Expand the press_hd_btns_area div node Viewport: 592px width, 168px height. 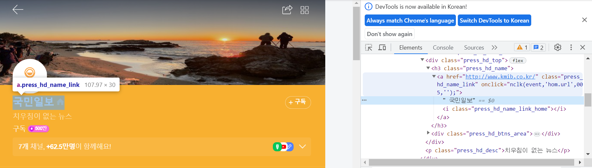point(428,133)
